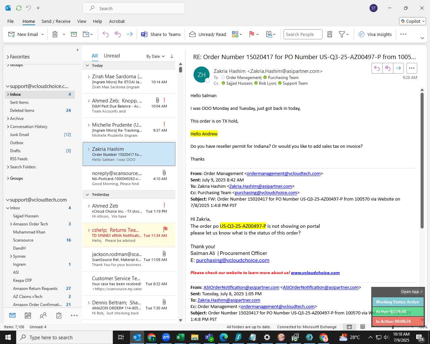Switch to Reading view in status bar

click(x=362, y=327)
